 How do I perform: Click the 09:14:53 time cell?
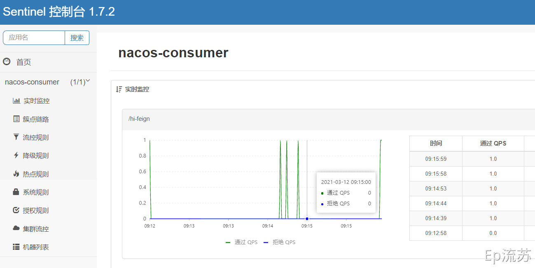(x=436, y=188)
